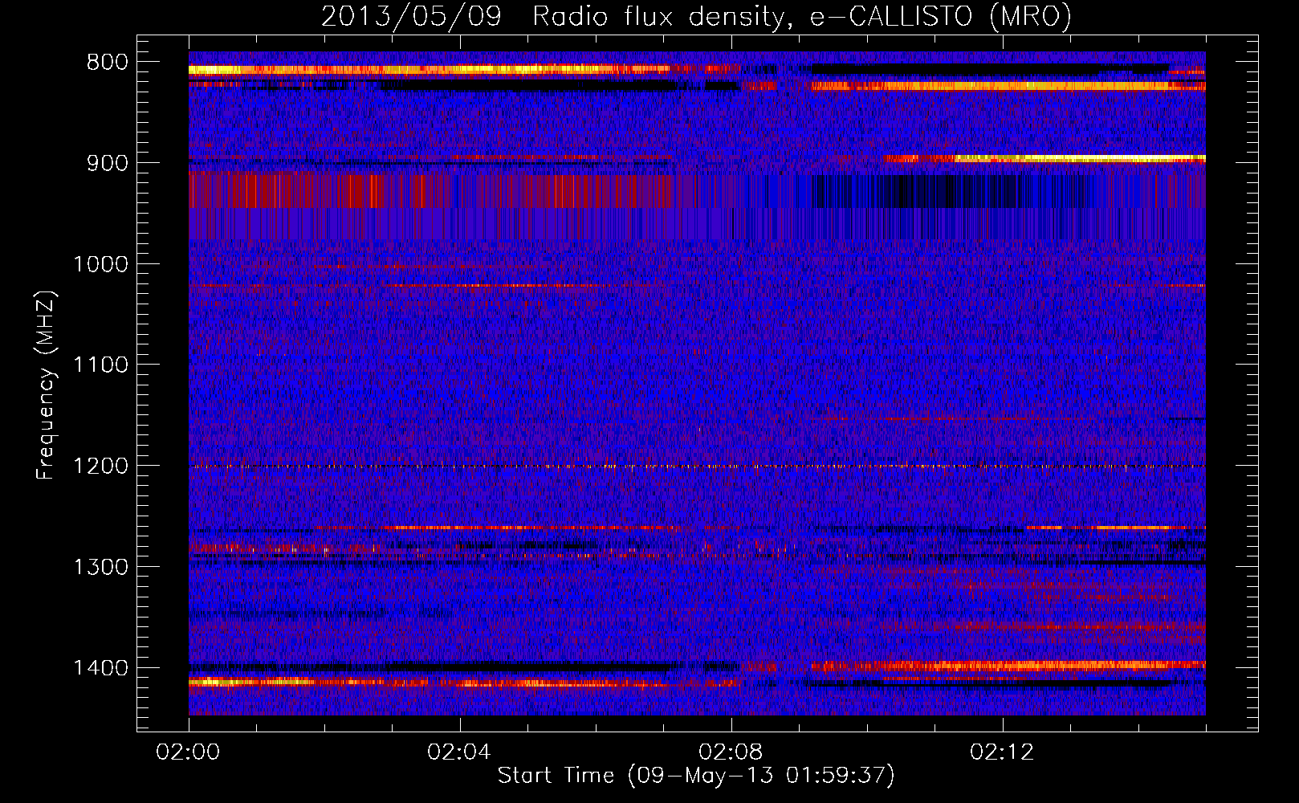This screenshot has height=803, width=1299.
Task: Click the 02:08 time tick label
Action: pyautogui.click(x=731, y=752)
